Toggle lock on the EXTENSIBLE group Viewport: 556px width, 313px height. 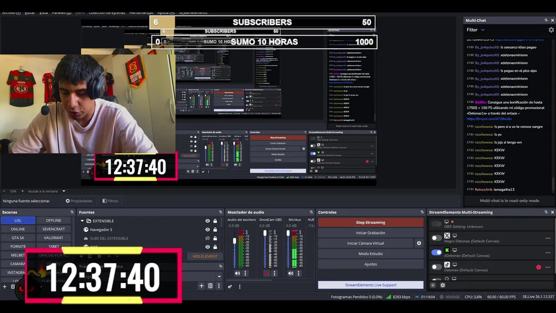tap(215, 221)
